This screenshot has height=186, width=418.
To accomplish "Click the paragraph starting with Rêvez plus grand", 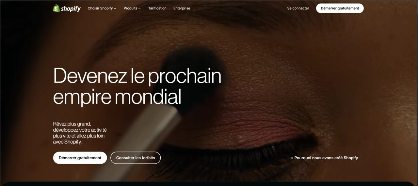I will click(80, 133).
